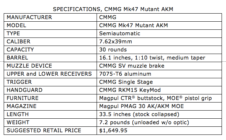Image resolution: width=226 pixels, height=140 pixels.
Task: Select the UPPER and LOWER RECEIVERS label
Action: tap(49, 74)
